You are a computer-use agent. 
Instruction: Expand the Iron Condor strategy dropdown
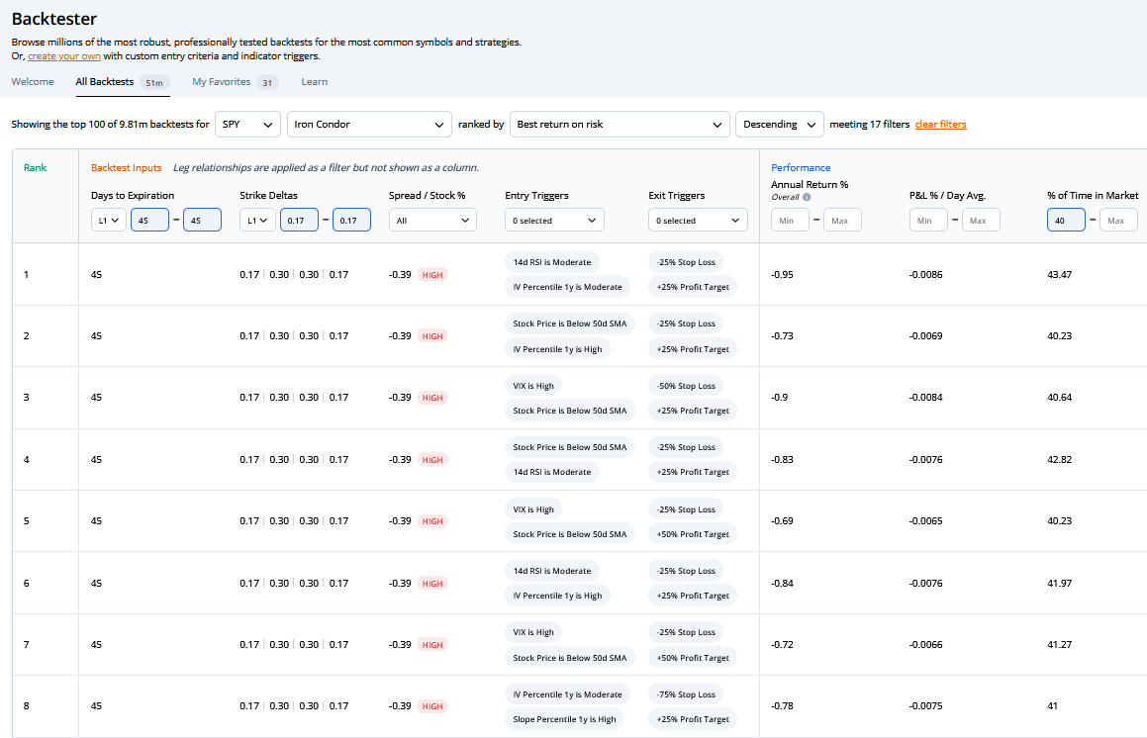point(369,125)
